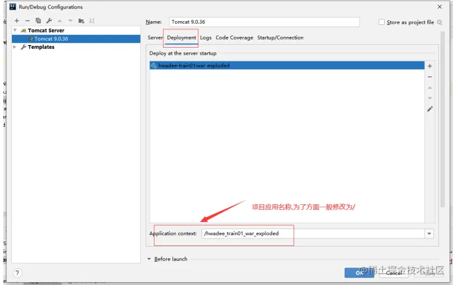Open the Logs tab
454x285 pixels.
click(x=206, y=37)
